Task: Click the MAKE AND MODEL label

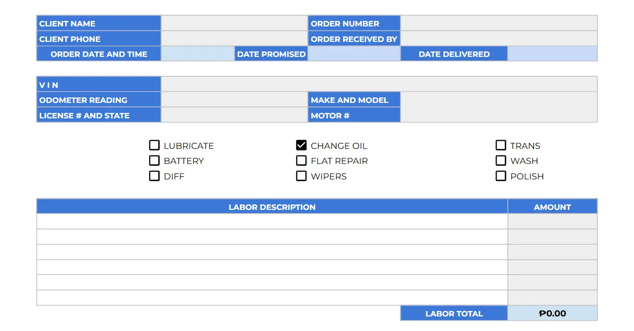Action: coord(354,100)
